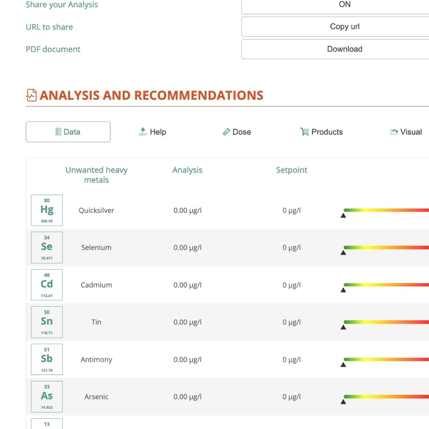
Task: Switch to the Dose tab
Action: (237, 132)
